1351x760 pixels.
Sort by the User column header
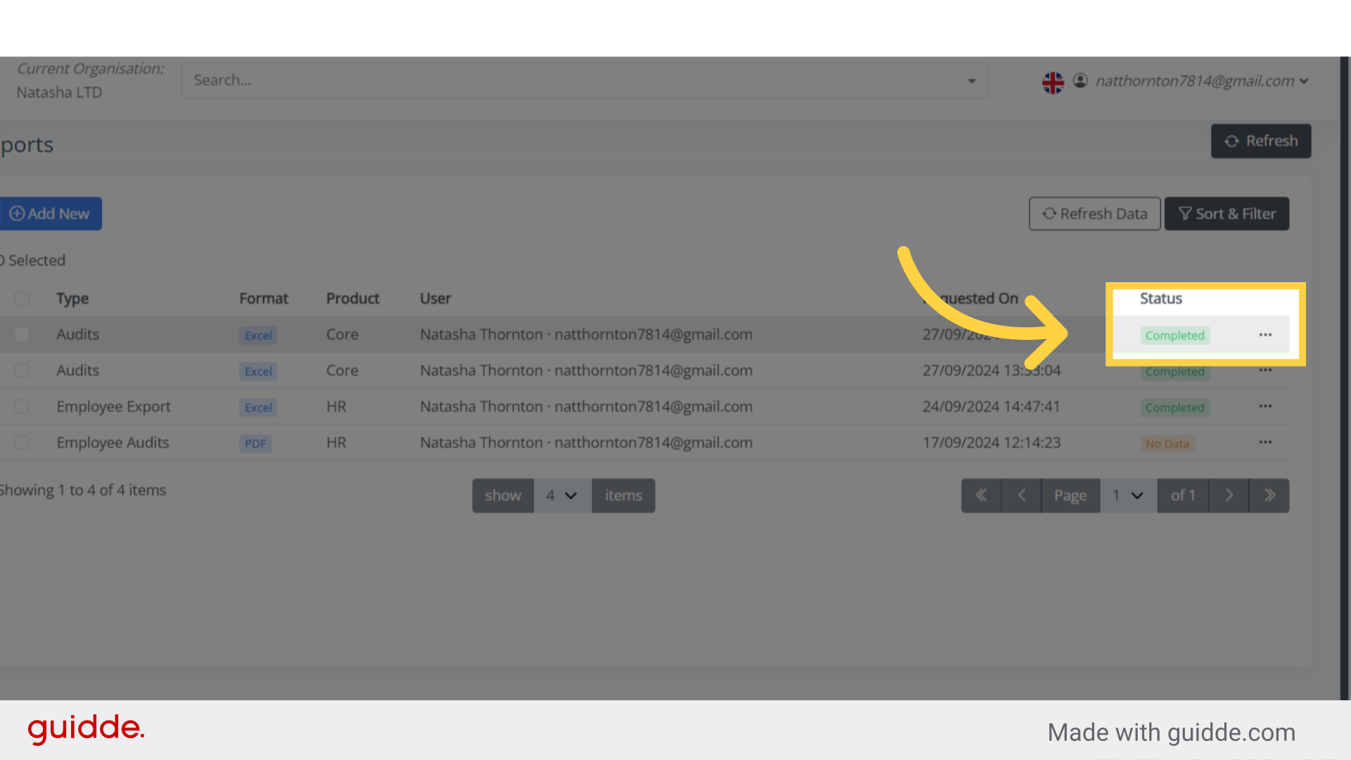pyautogui.click(x=436, y=298)
